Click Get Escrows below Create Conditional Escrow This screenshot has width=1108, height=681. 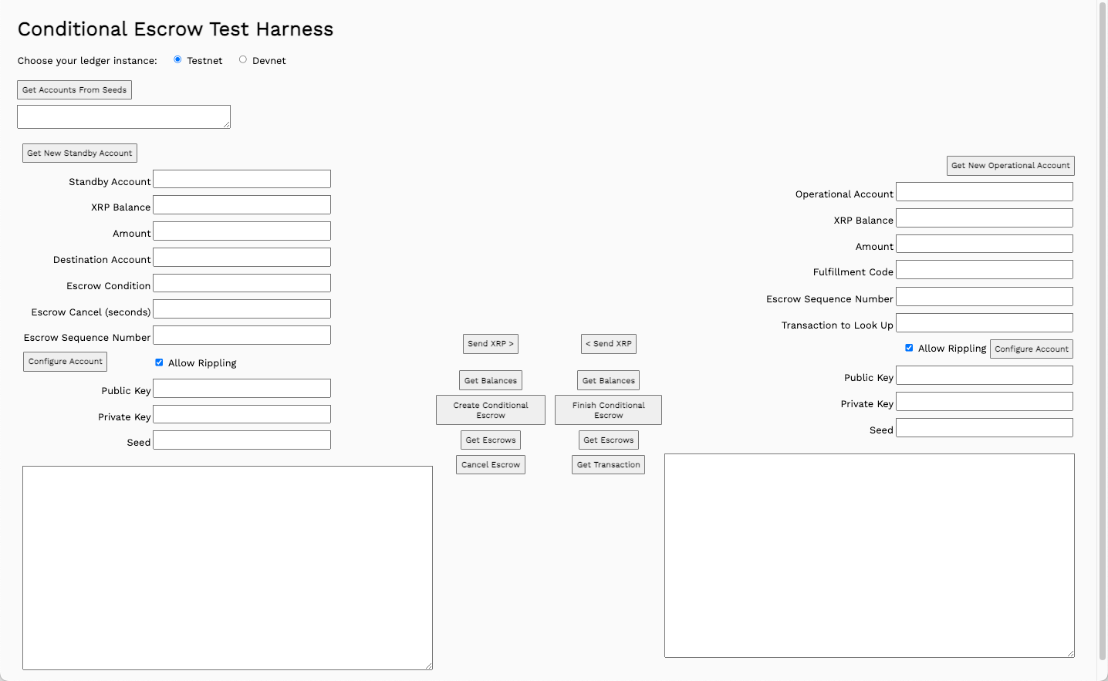coord(490,440)
